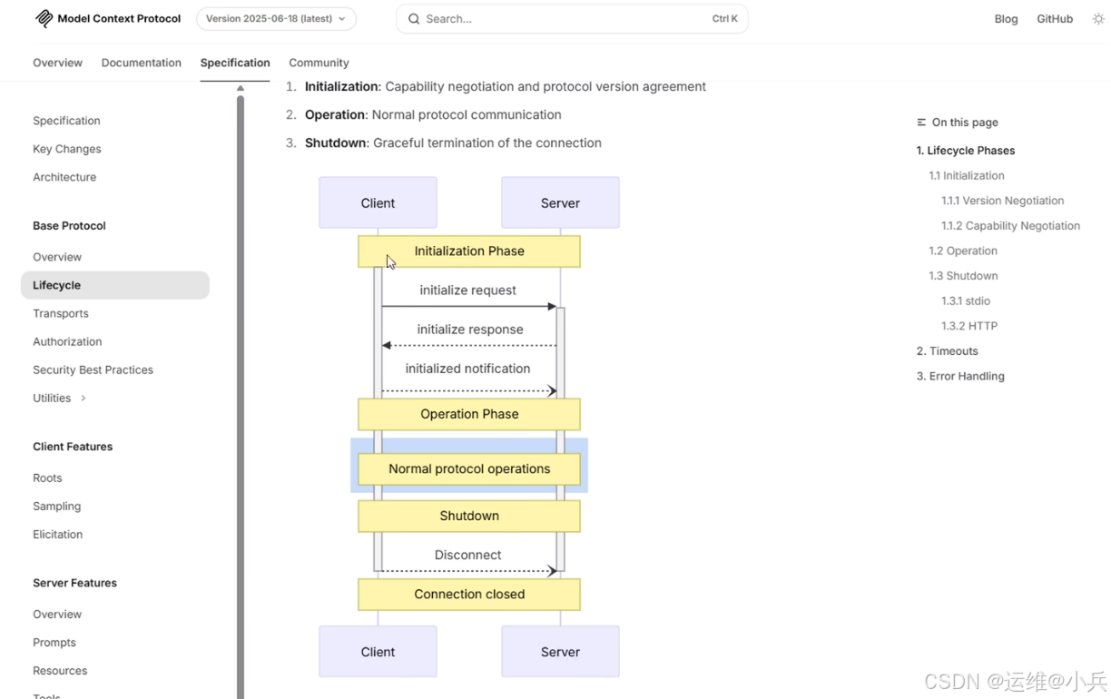
Task: Jump to 3. Error Handling section
Action: click(x=960, y=376)
